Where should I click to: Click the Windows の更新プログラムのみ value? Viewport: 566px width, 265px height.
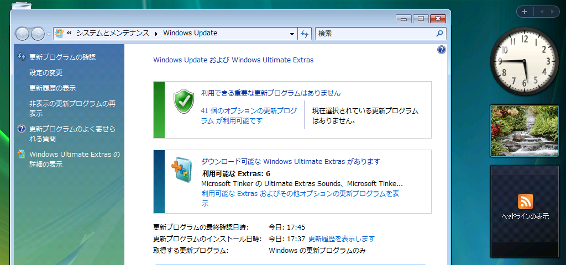318,250
